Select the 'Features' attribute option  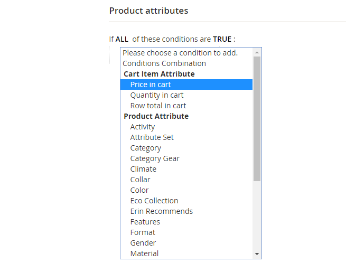pyautogui.click(x=145, y=222)
